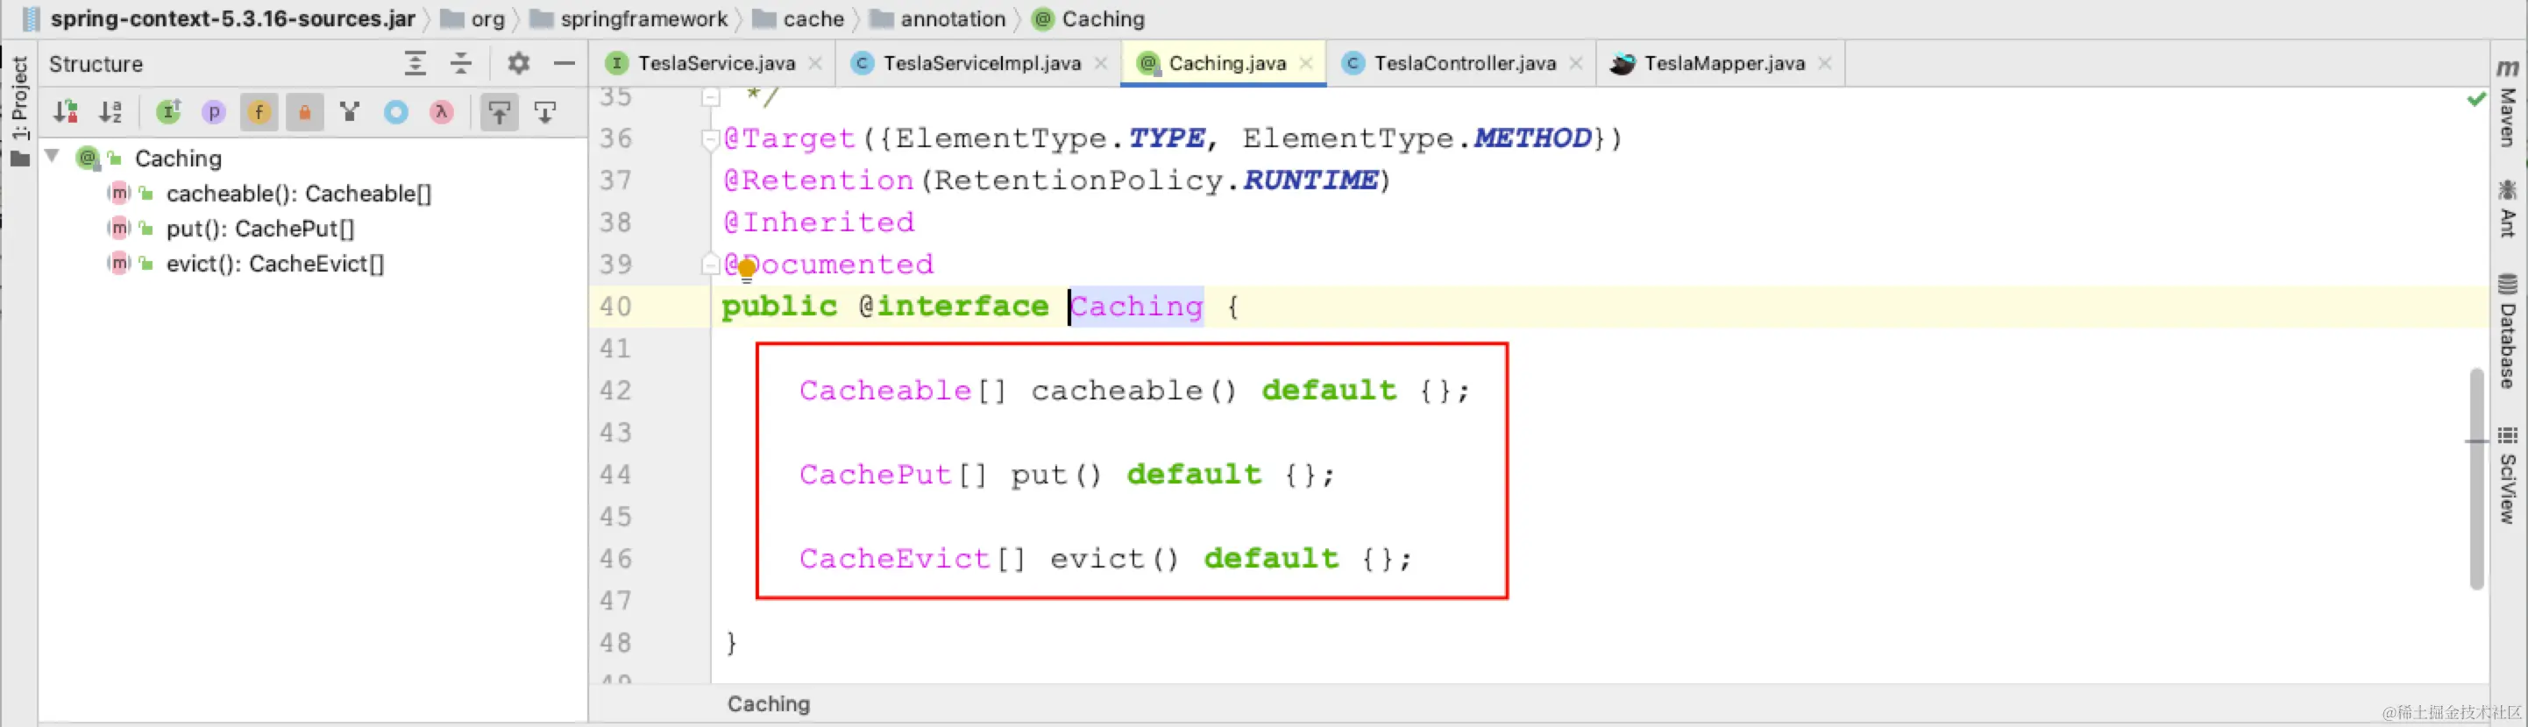Click the cache breadcrumb folder

point(799,18)
